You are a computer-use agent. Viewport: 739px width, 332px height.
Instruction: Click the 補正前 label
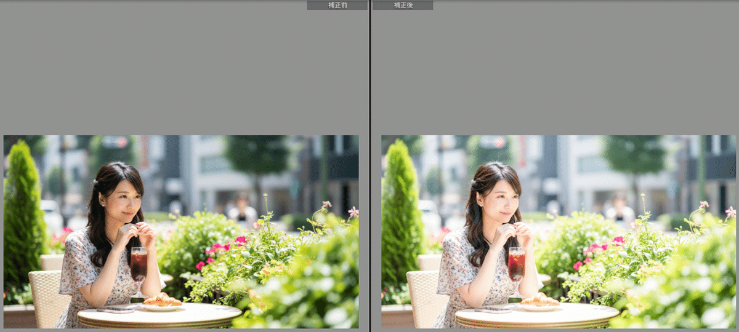point(337,5)
